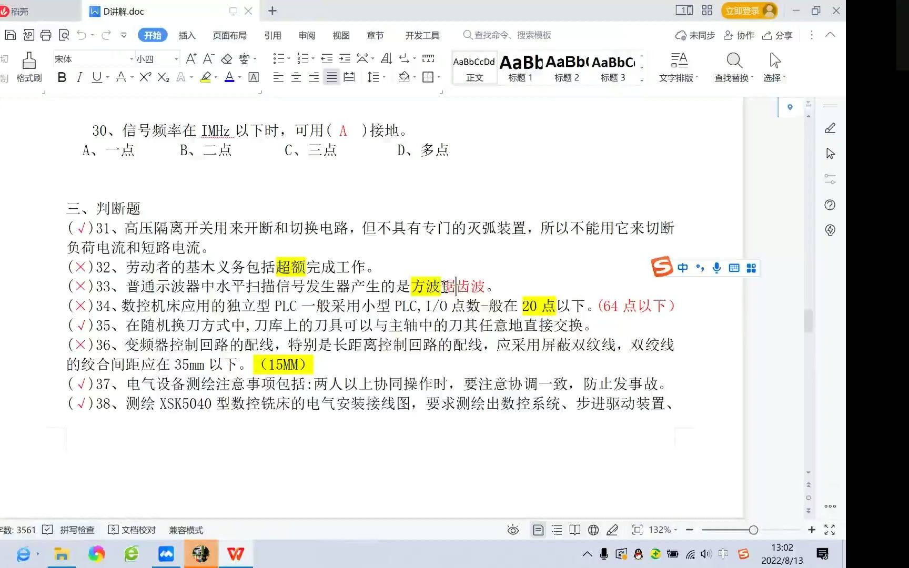Apply Subscript formatting

163,77
